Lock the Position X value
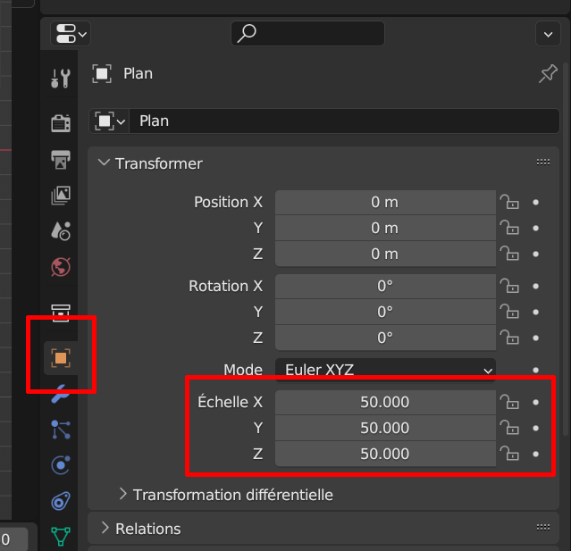Image resolution: width=571 pixels, height=551 pixels. click(x=509, y=202)
